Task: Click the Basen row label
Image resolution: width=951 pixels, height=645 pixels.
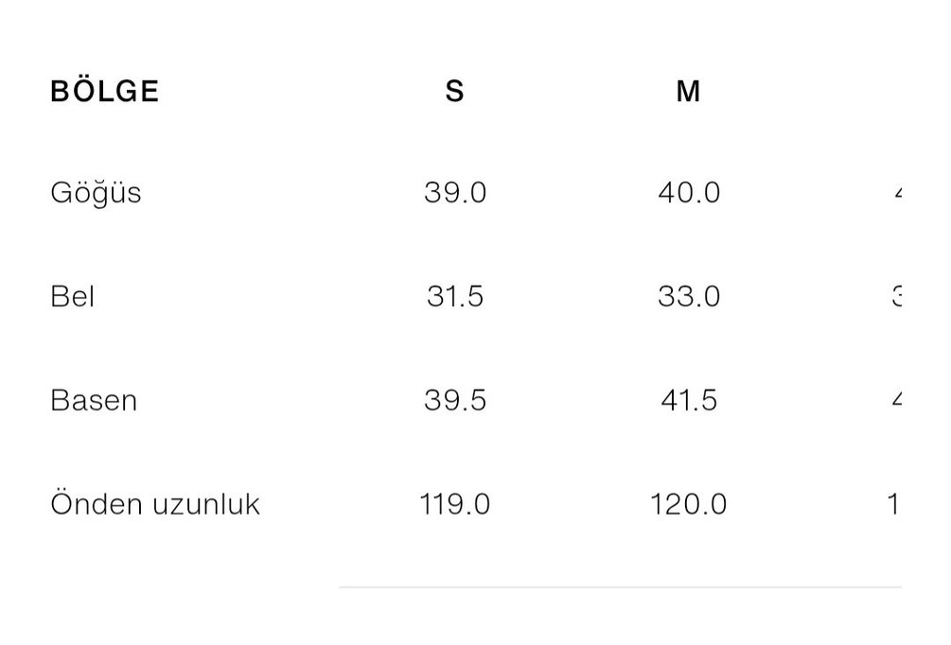Action: [x=94, y=400]
